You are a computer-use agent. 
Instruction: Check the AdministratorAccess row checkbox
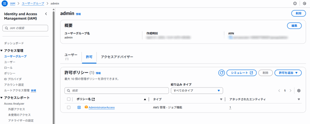[69, 107]
